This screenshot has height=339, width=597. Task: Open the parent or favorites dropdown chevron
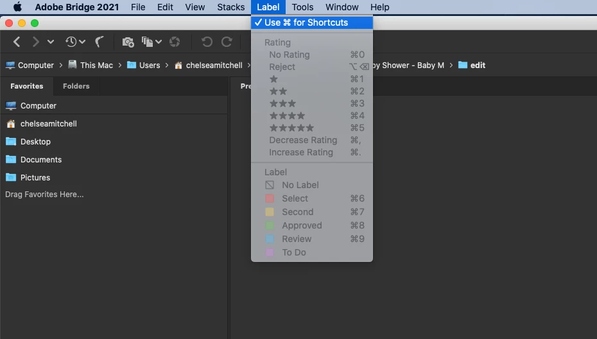click(51, 42)
